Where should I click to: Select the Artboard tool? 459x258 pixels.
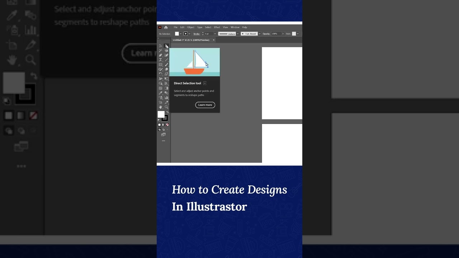click(x=161, y=102)
